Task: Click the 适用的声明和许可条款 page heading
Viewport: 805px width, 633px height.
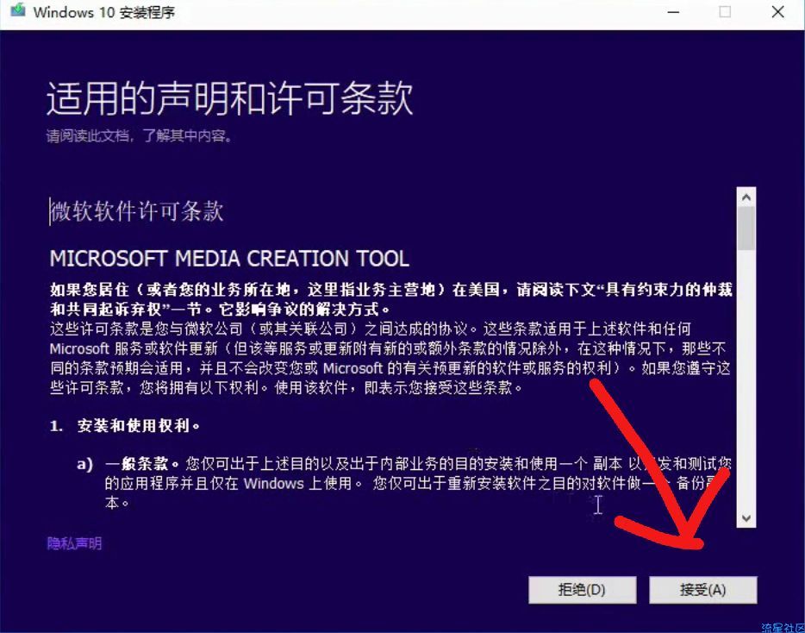Action: 229,97
